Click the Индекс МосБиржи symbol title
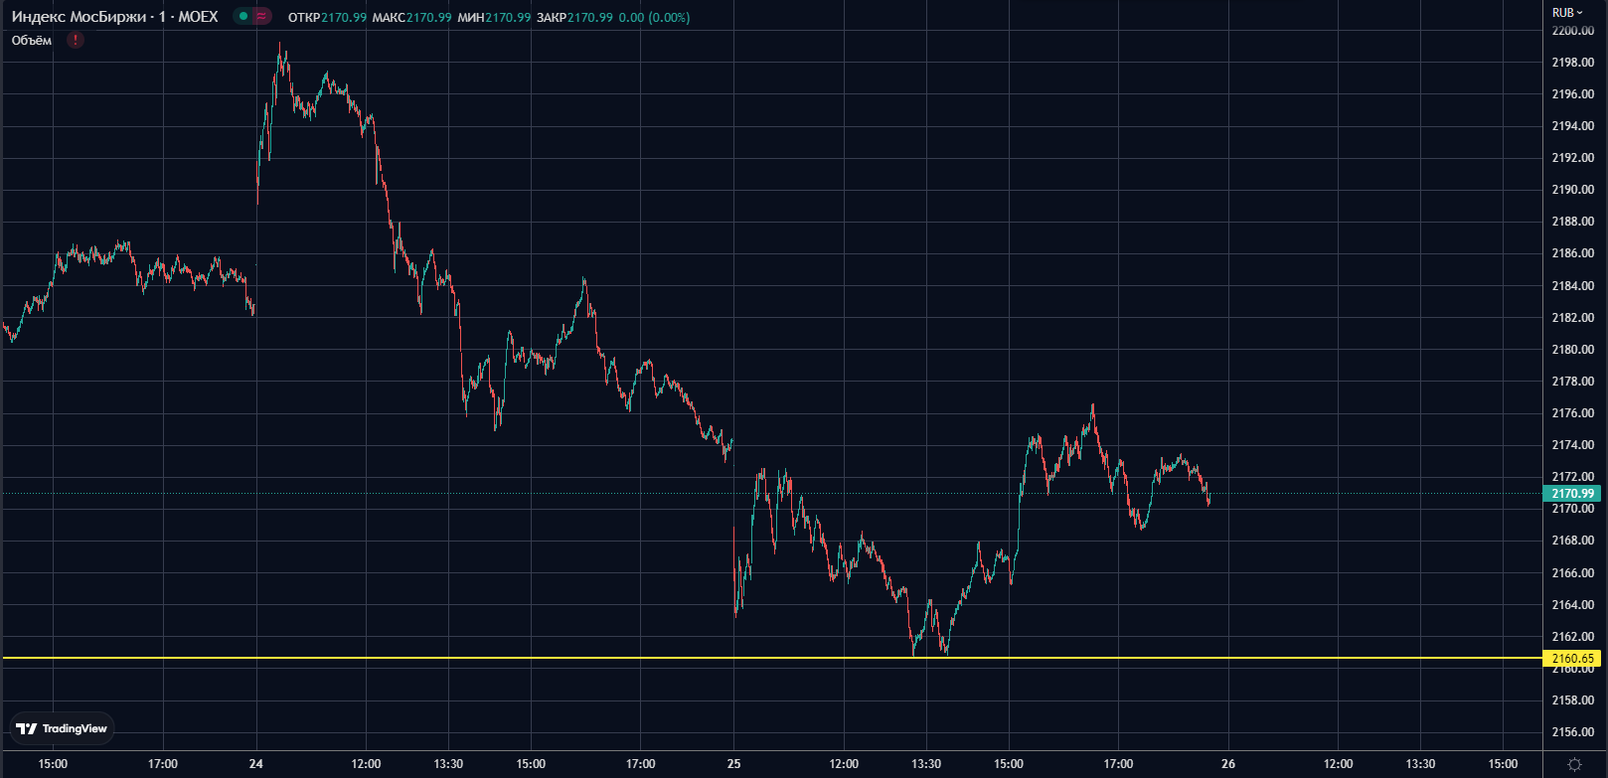The height and width of the screenshot is (778, 1608). tap(114, 17)
